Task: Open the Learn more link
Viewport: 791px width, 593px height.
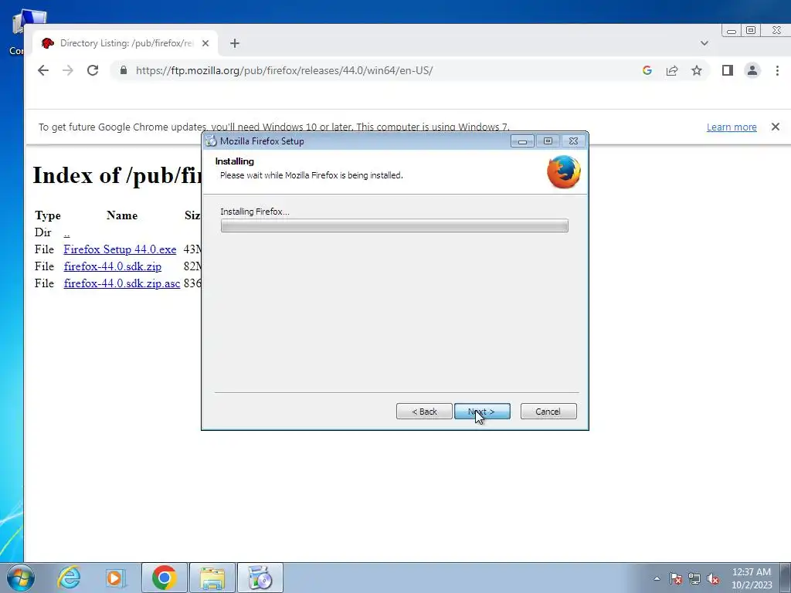Action: (x=732, y=127)
